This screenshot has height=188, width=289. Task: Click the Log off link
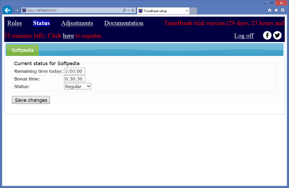[244, 36]
